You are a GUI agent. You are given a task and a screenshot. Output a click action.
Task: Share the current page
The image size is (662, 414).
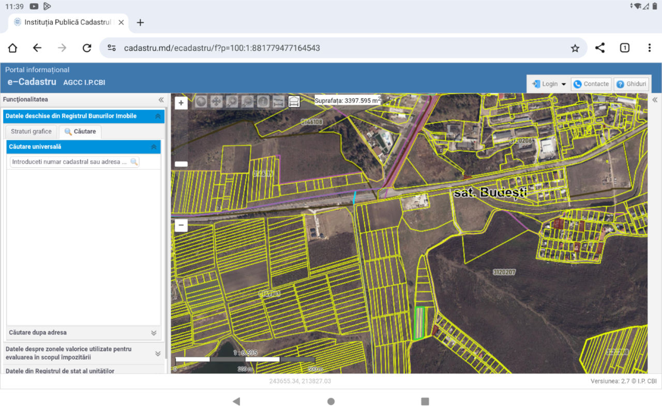tap(600, 48)
